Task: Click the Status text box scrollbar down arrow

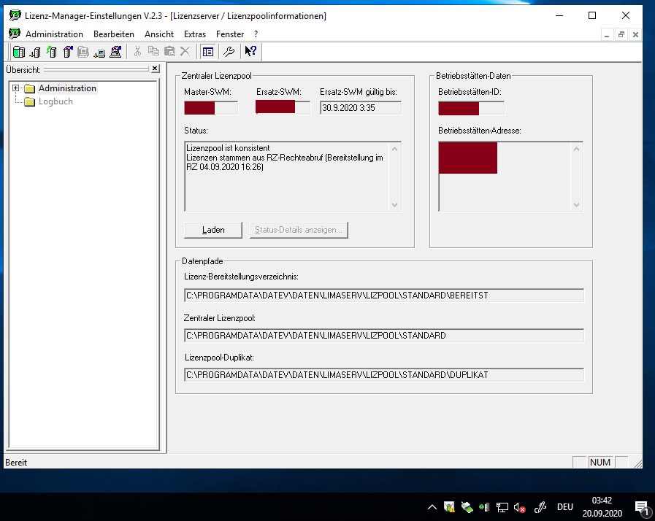Action: (395, 205)
